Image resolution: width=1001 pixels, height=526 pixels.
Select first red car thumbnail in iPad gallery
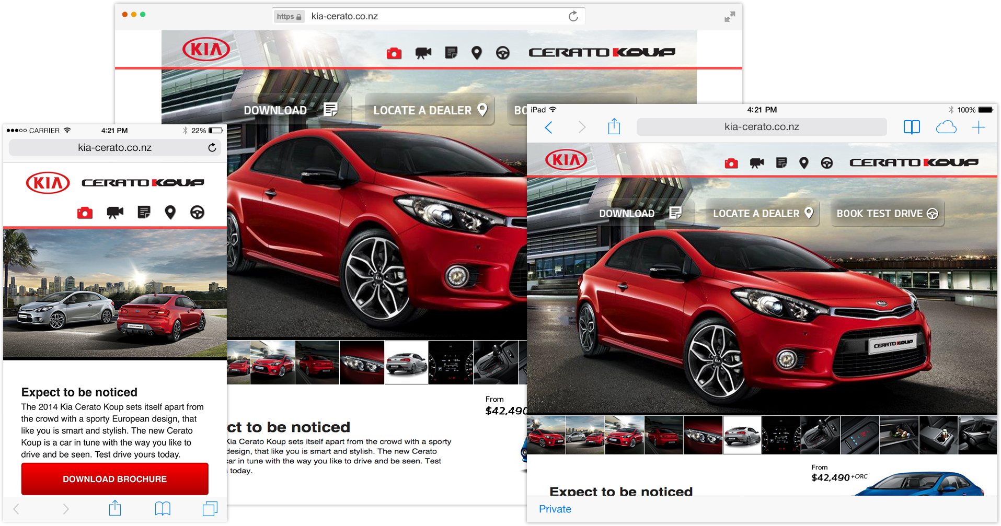click(x=546, y=435)
